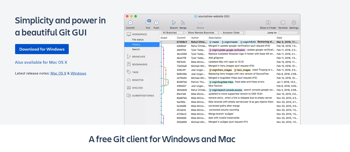Screen dimensions: 350x152
Task: Select commit "Merge branch 'au2gex'"
Action: [221, 114]
